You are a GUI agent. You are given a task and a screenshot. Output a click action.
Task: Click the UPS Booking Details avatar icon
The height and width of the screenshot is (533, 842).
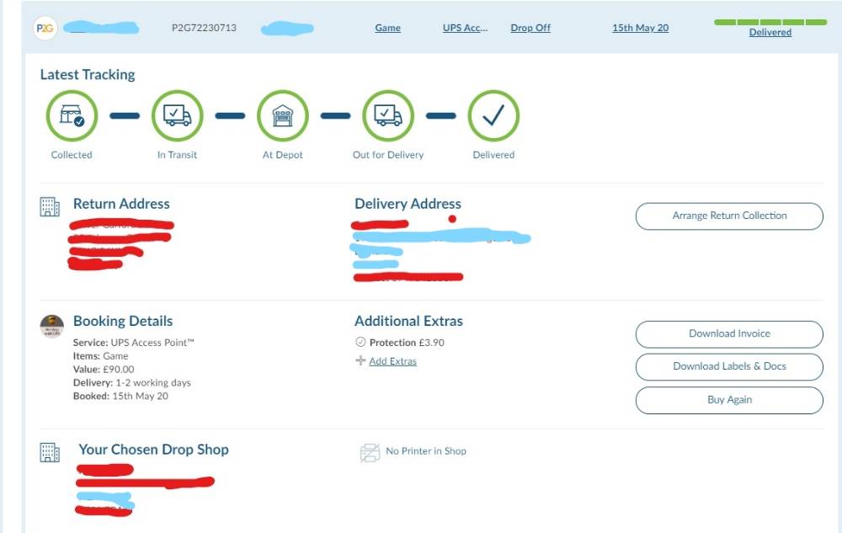[x=52, y=326]
